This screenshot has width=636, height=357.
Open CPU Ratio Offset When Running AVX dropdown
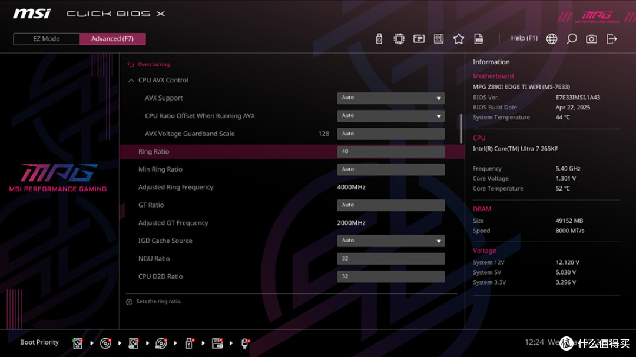click(x=390, y=115)
